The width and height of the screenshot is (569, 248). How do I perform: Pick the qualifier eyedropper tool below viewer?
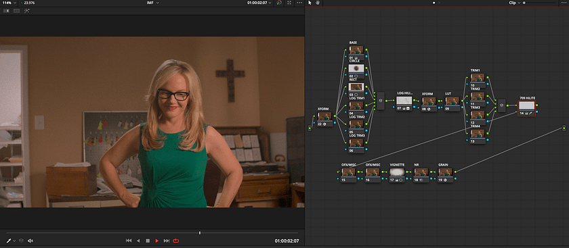click(x=8, y=241)
